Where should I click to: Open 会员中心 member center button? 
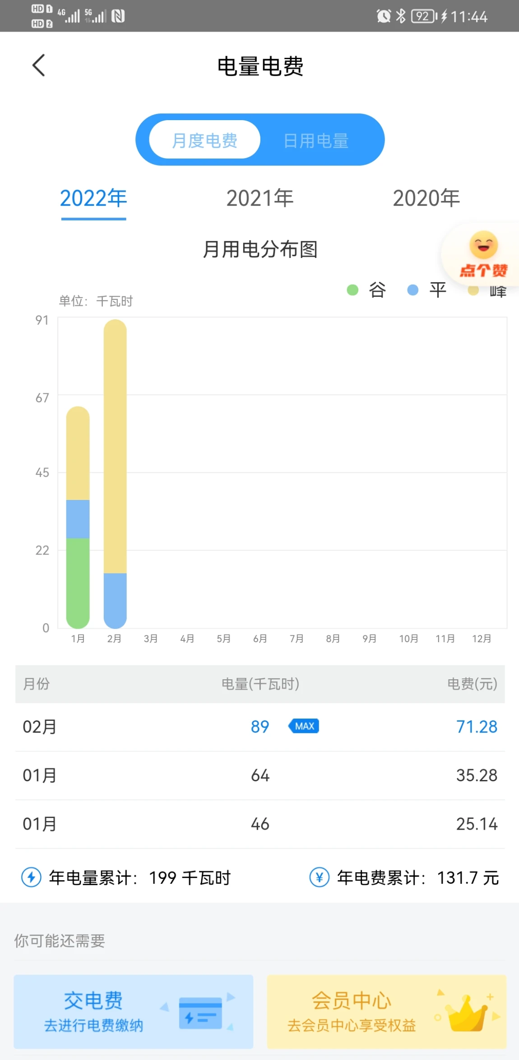[386, 1012]
